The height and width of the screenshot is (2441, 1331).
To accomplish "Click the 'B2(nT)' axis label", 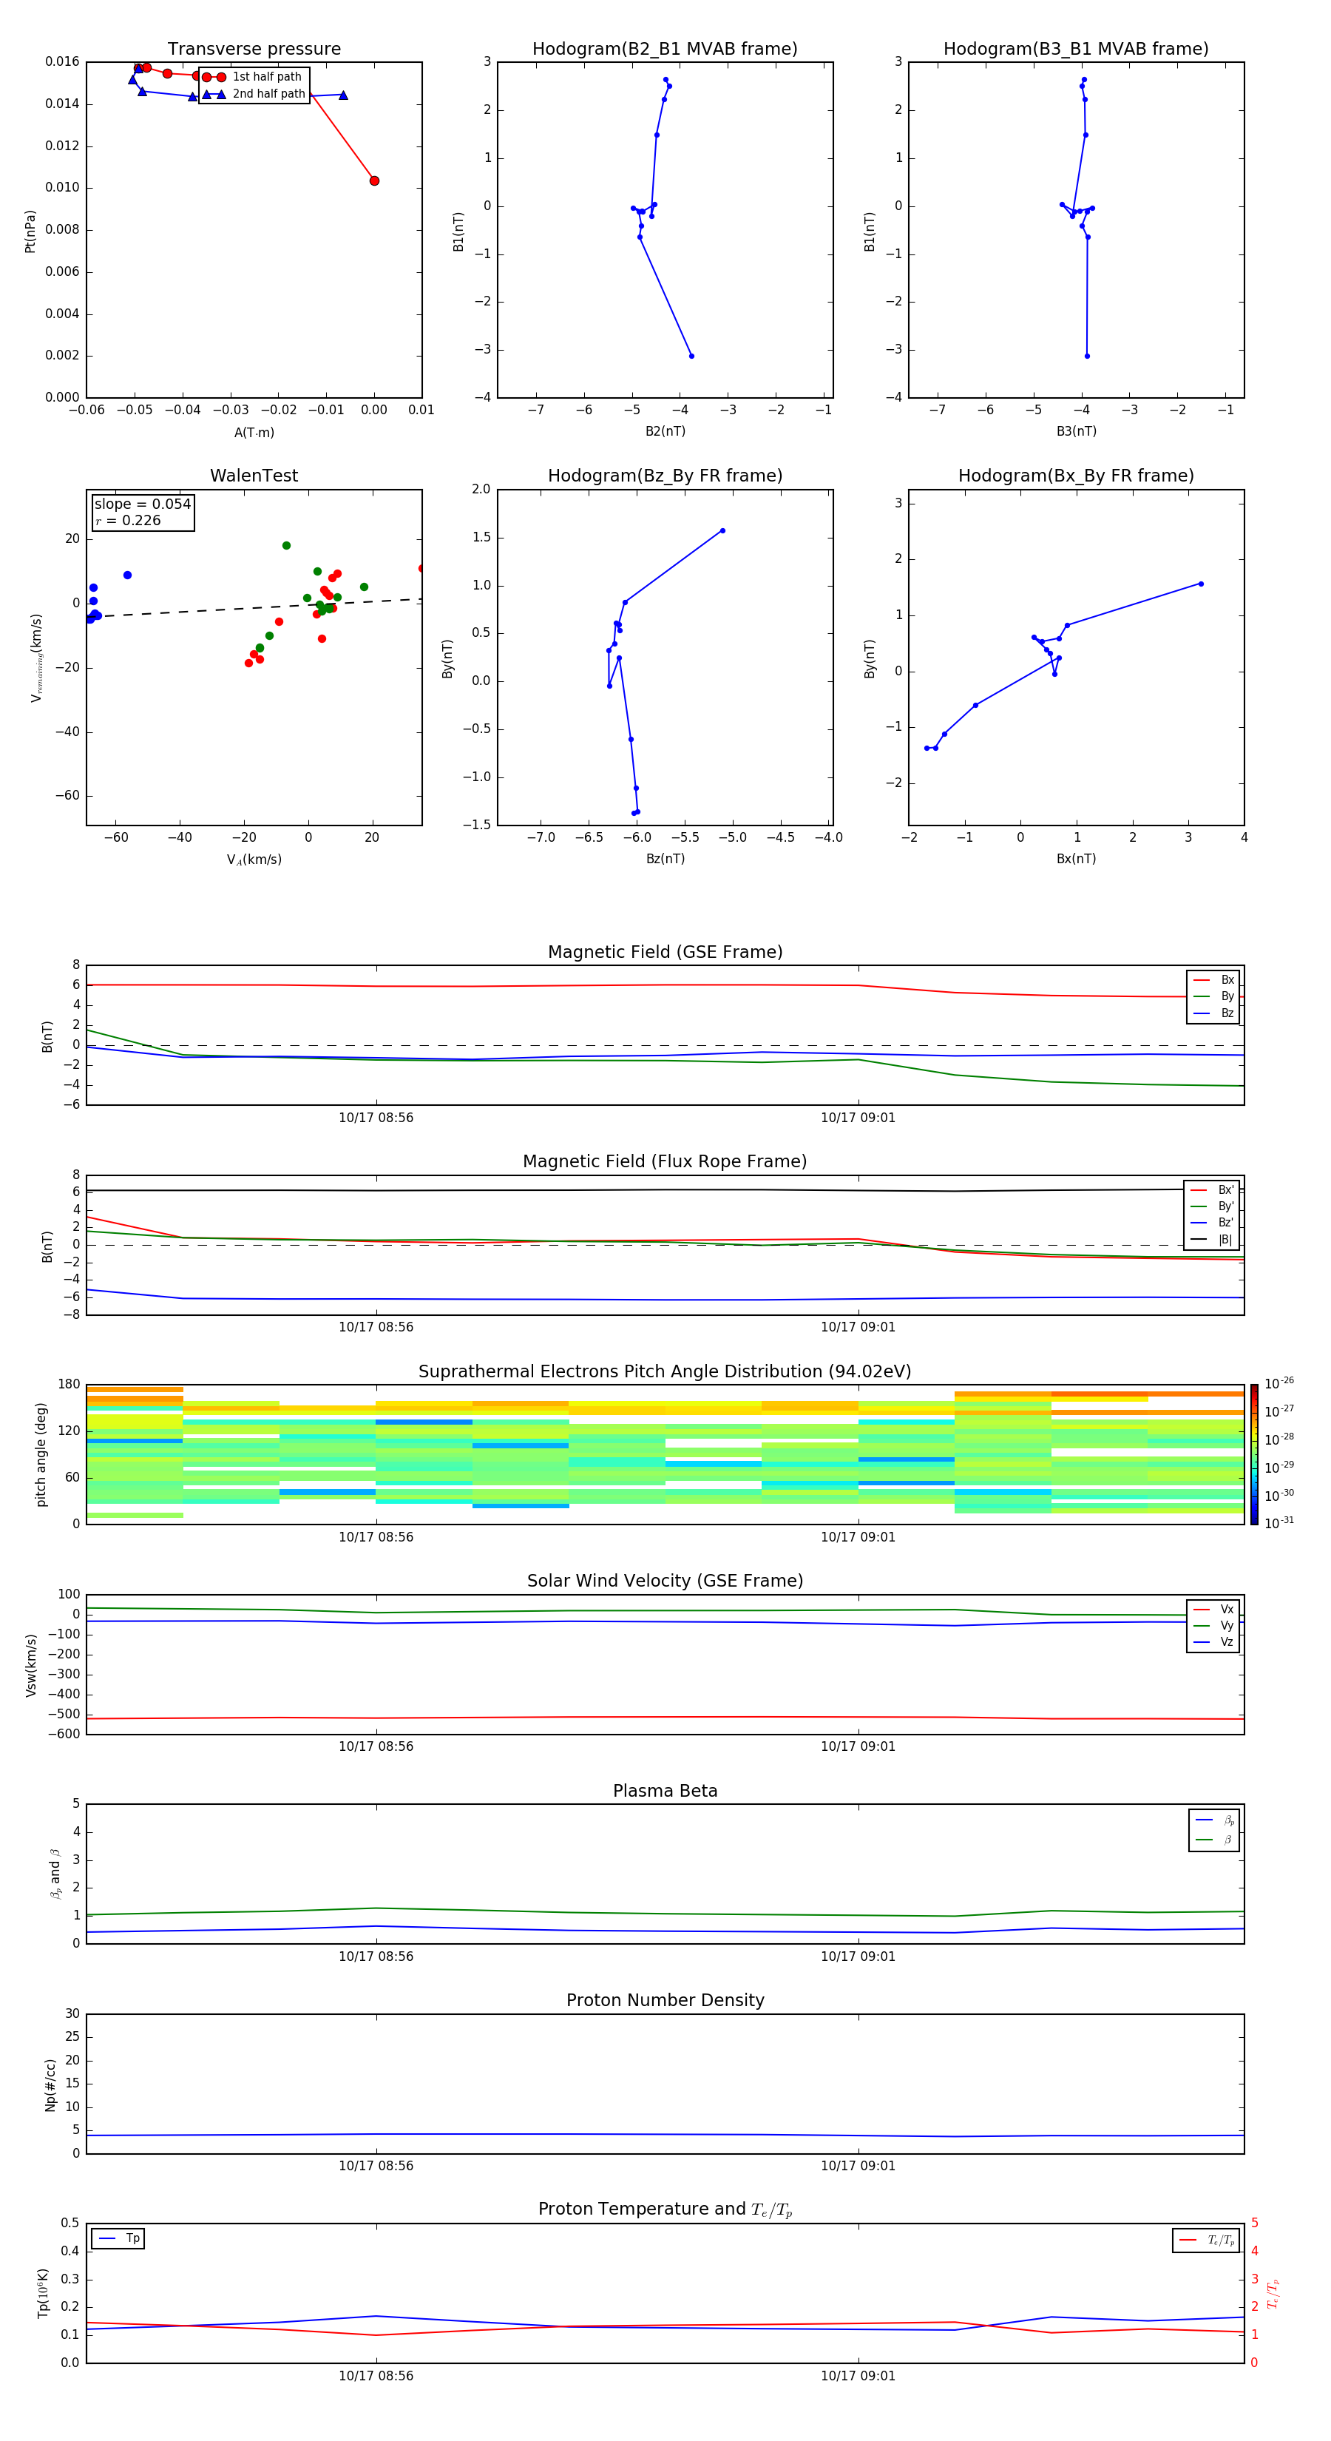I will pos(665,431).
